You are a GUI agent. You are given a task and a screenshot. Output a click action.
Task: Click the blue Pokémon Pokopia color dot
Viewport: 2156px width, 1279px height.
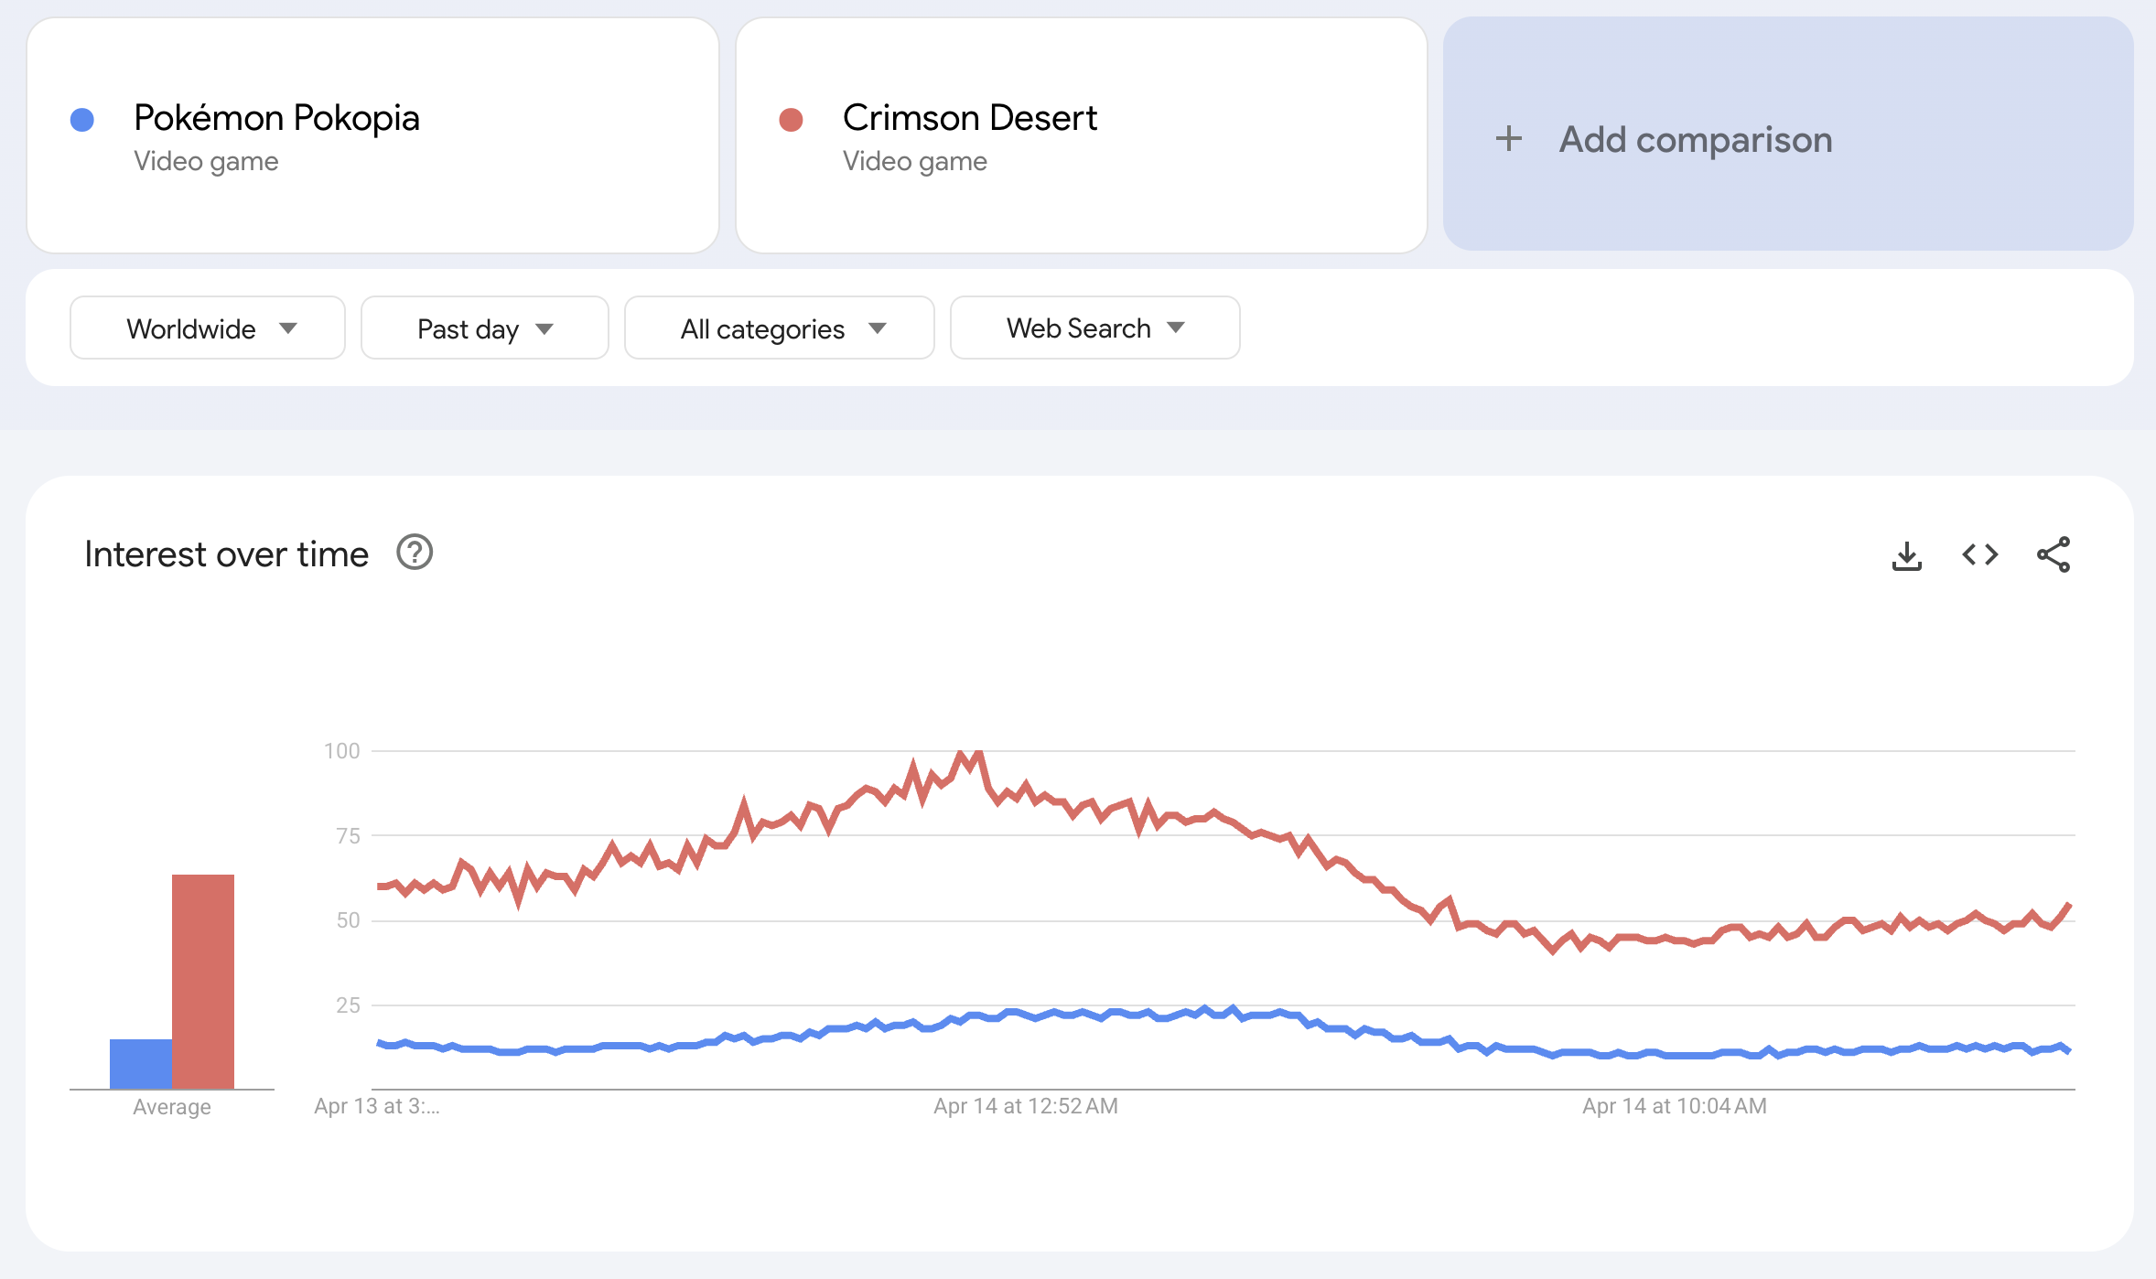pos(82,120)
